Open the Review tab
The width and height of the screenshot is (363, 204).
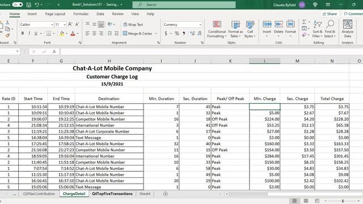click(118, 14)
